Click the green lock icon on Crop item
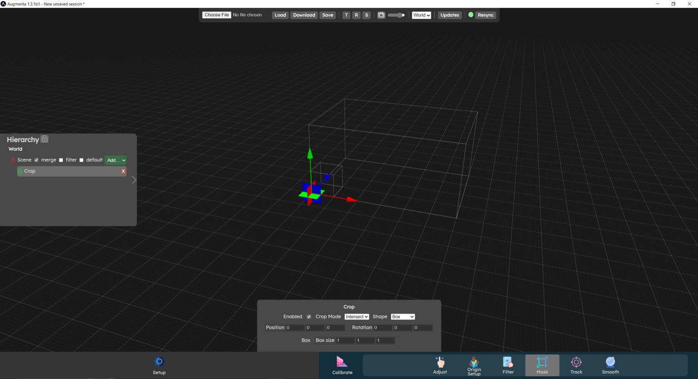This screenshot has height=379, width=698. coord(20,171)
